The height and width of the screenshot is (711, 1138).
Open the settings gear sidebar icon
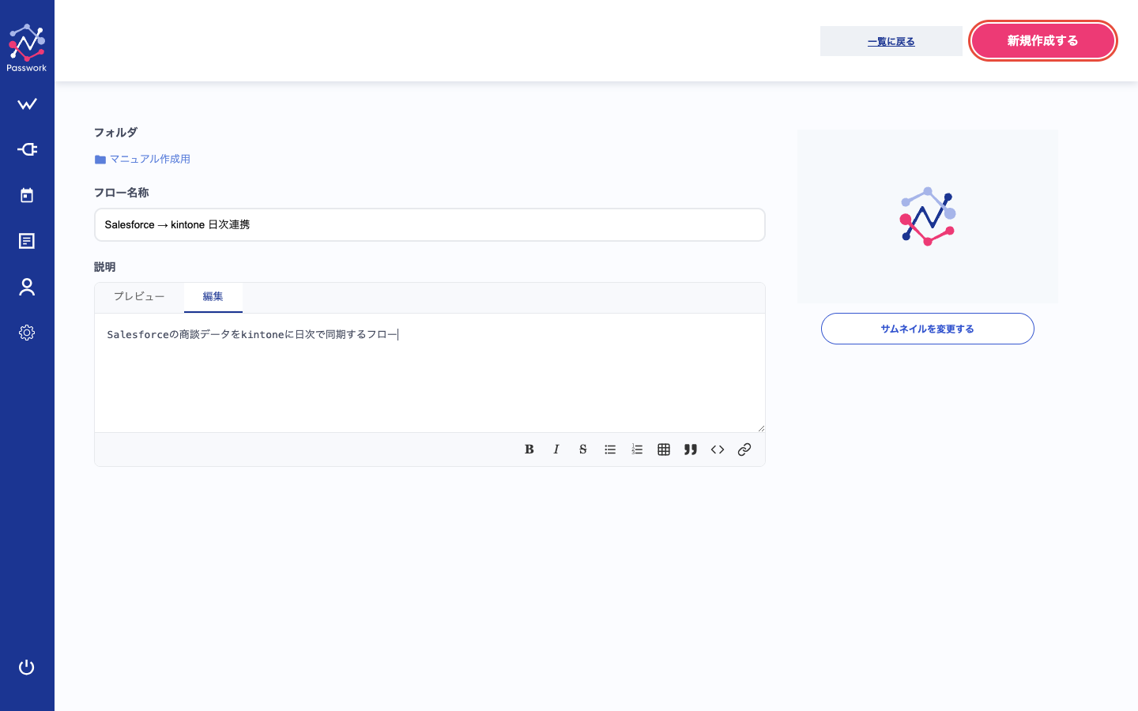(x=27, y=333)
